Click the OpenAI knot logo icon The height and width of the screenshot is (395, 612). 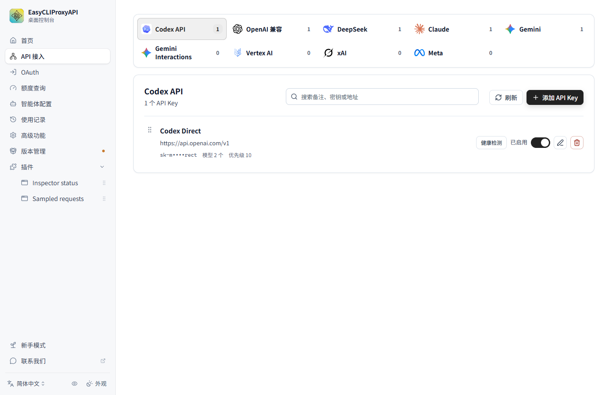pos(238,29)
